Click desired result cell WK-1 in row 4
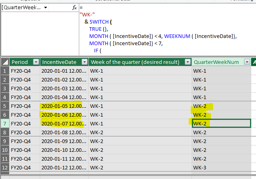The width and height of the screenshot is (256, 179). click(x=140, y=97)
